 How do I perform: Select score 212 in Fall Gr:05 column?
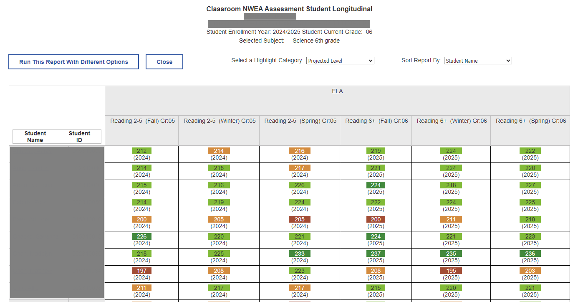tap(142, 151)
